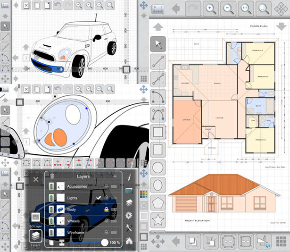This screenshot has width=290, height=252.
Task: Open the info i menu item
Action: 129,178
